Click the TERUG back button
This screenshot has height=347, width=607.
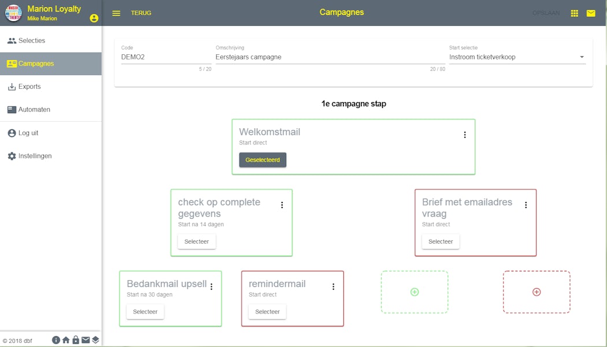(141, 13)
